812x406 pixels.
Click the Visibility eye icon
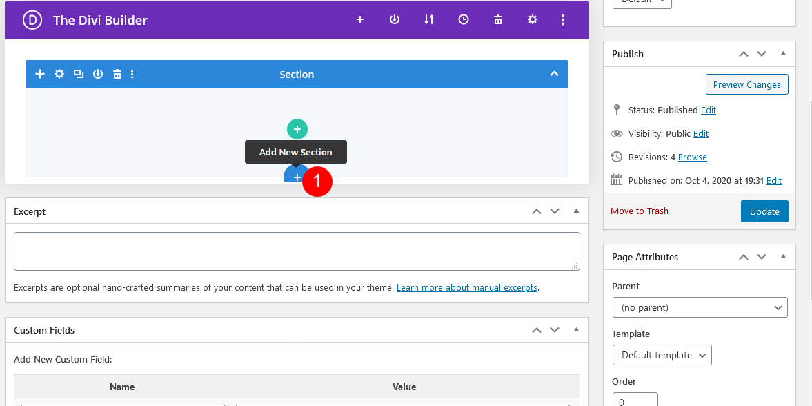(616, 133)
